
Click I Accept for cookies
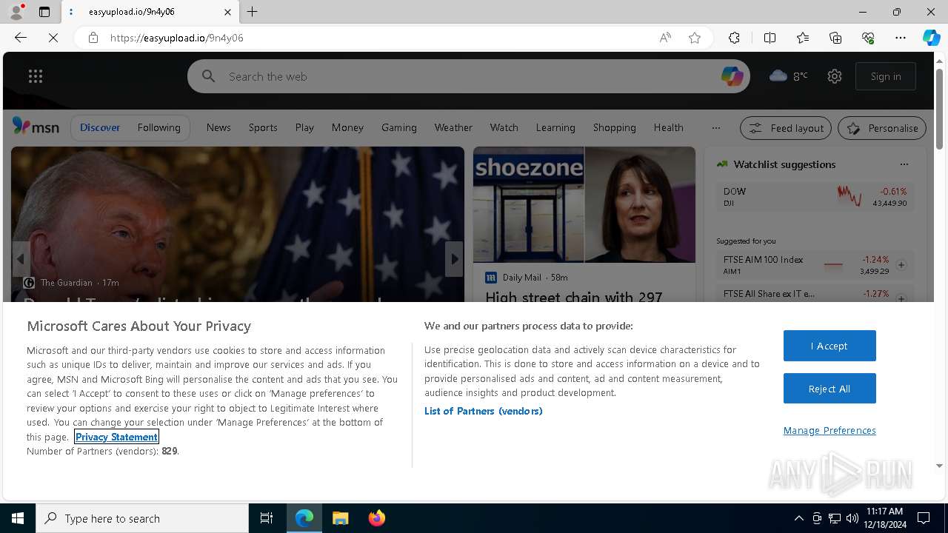coord(829,346)
